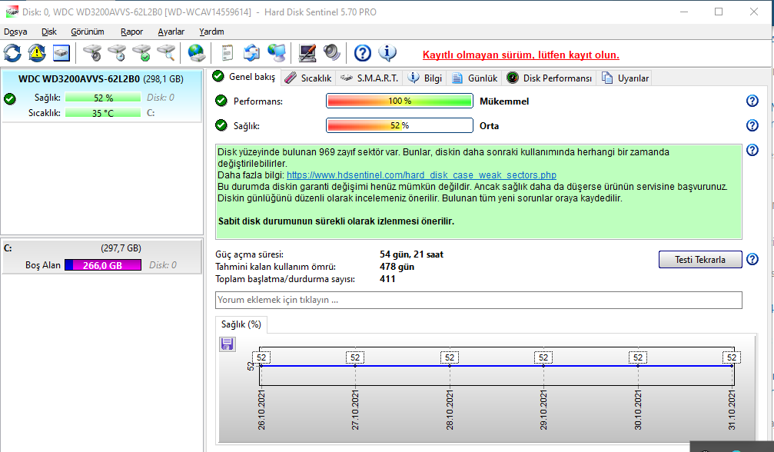Click the Mükemmel performance rating text
The width and height of the screenshot is (774, 452).
tap(504, 101)
